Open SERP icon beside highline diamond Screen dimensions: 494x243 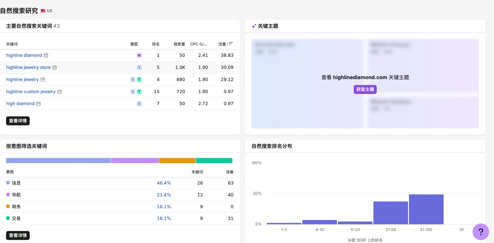[x=46, y=55]
